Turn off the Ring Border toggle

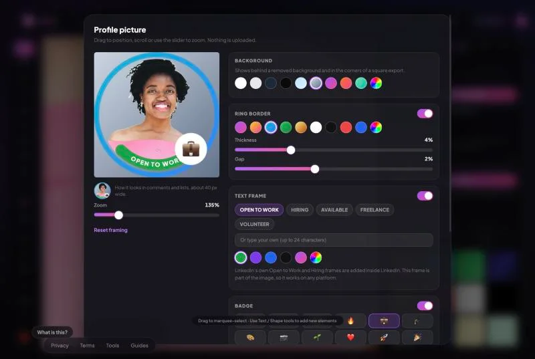click(x=425, y=114)
